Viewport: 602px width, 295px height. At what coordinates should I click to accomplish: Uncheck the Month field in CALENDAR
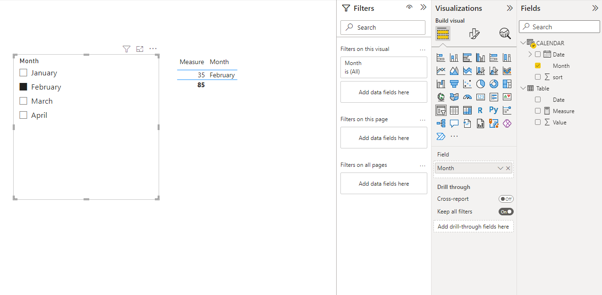point(538,66)
